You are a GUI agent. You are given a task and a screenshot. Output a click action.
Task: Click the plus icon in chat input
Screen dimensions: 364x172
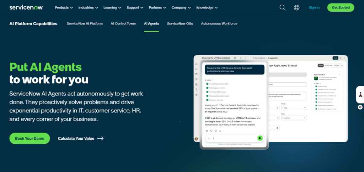(x=209, y=138)
